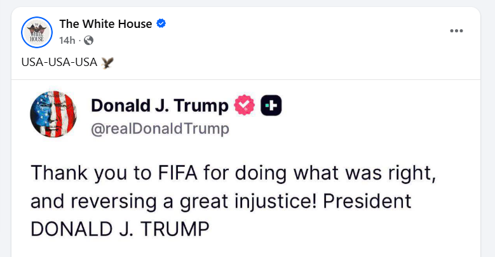Click the word "reversing" in the message

(113, 202)
